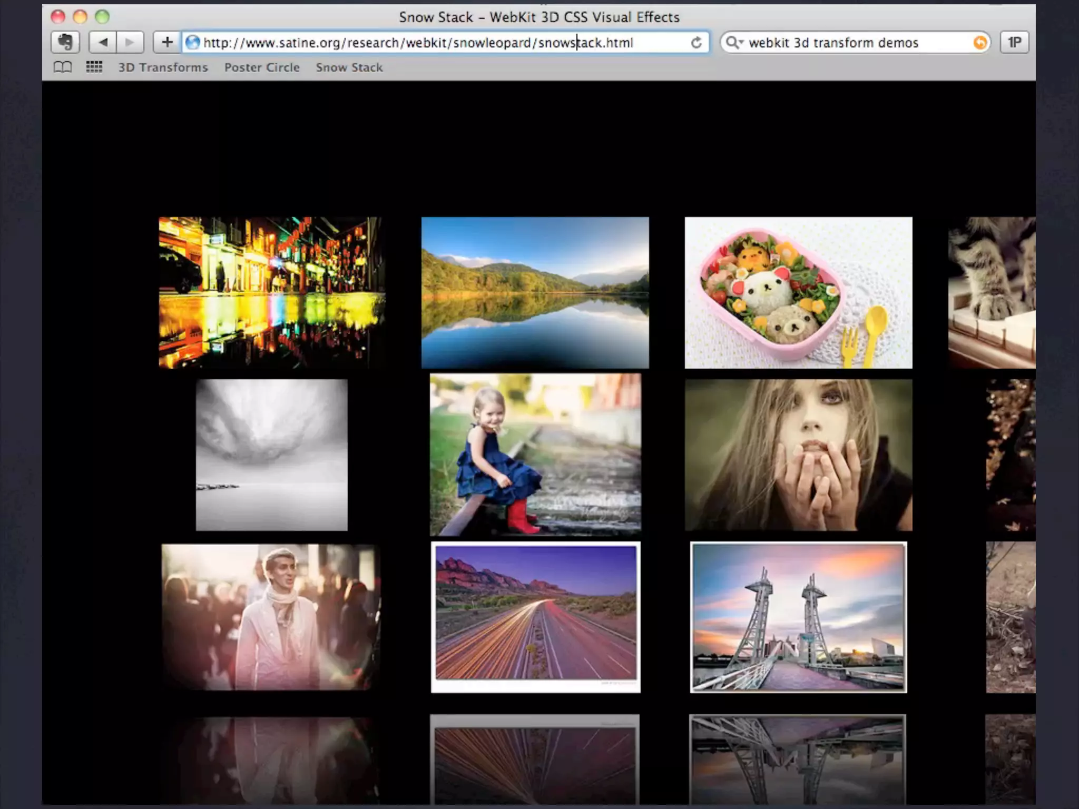This screenshot has width=1079, height=809.
Task: Open the bookmarks book icon
Action: pos(63,67)
